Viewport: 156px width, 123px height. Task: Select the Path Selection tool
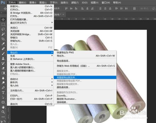[x=3, y=97]
